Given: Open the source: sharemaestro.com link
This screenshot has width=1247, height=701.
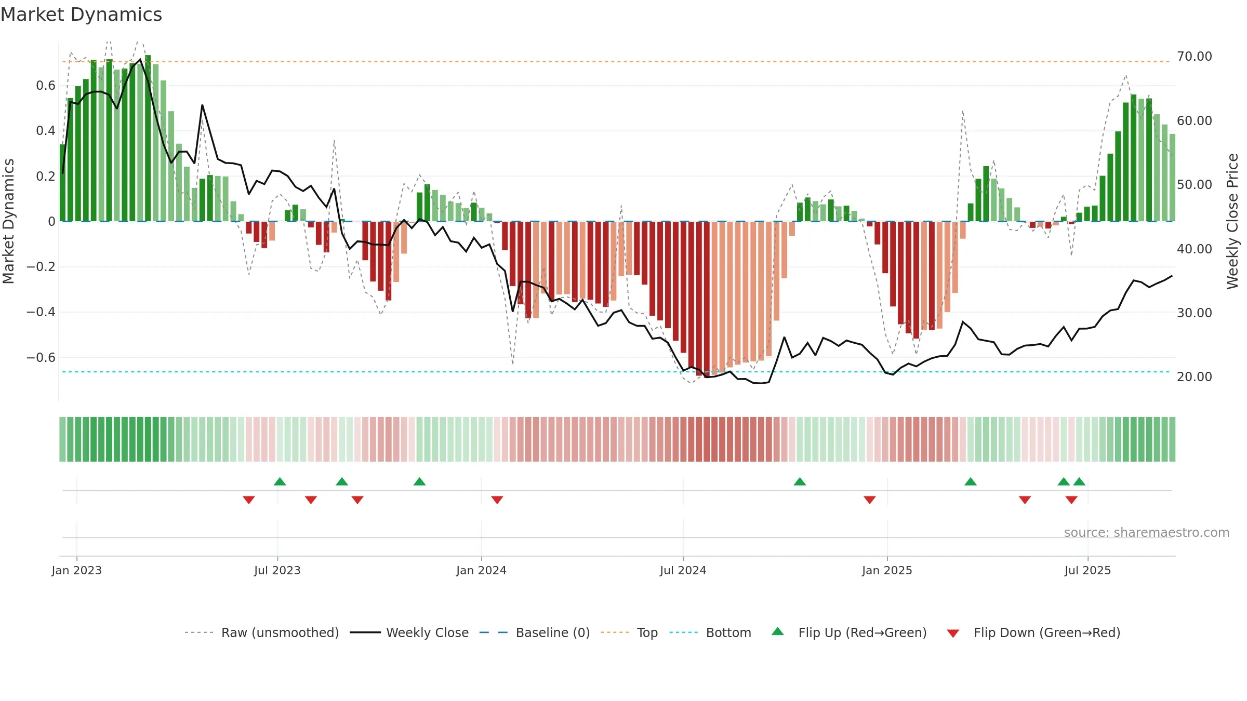Looking at the screenshot, I should pyautogui.click(x=1147, y=532).
